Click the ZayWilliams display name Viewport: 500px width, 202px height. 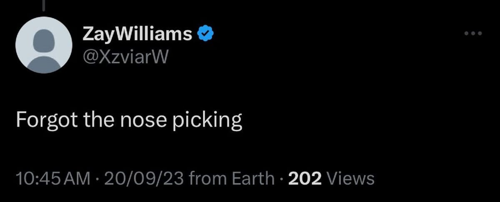click(138, 34)
